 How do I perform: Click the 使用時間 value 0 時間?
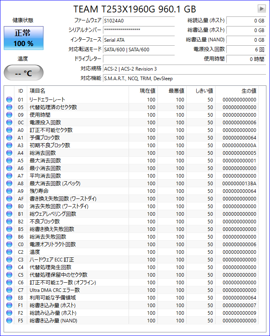pos(246,59)
